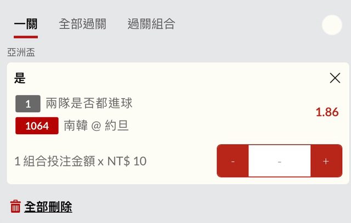Click the gray 1 badge
The height and width of the screenshot is (223, 351).
tap(28, 103)
